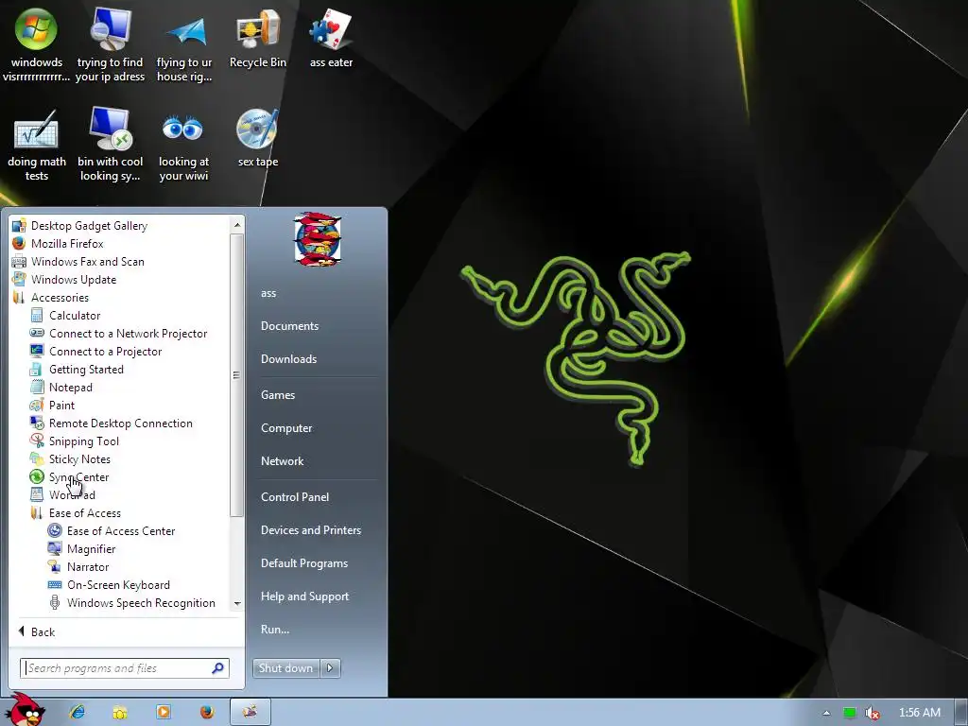968x726 pixels.
Task: Open the file explorer taskbar icon
Action: coord(120,712)
